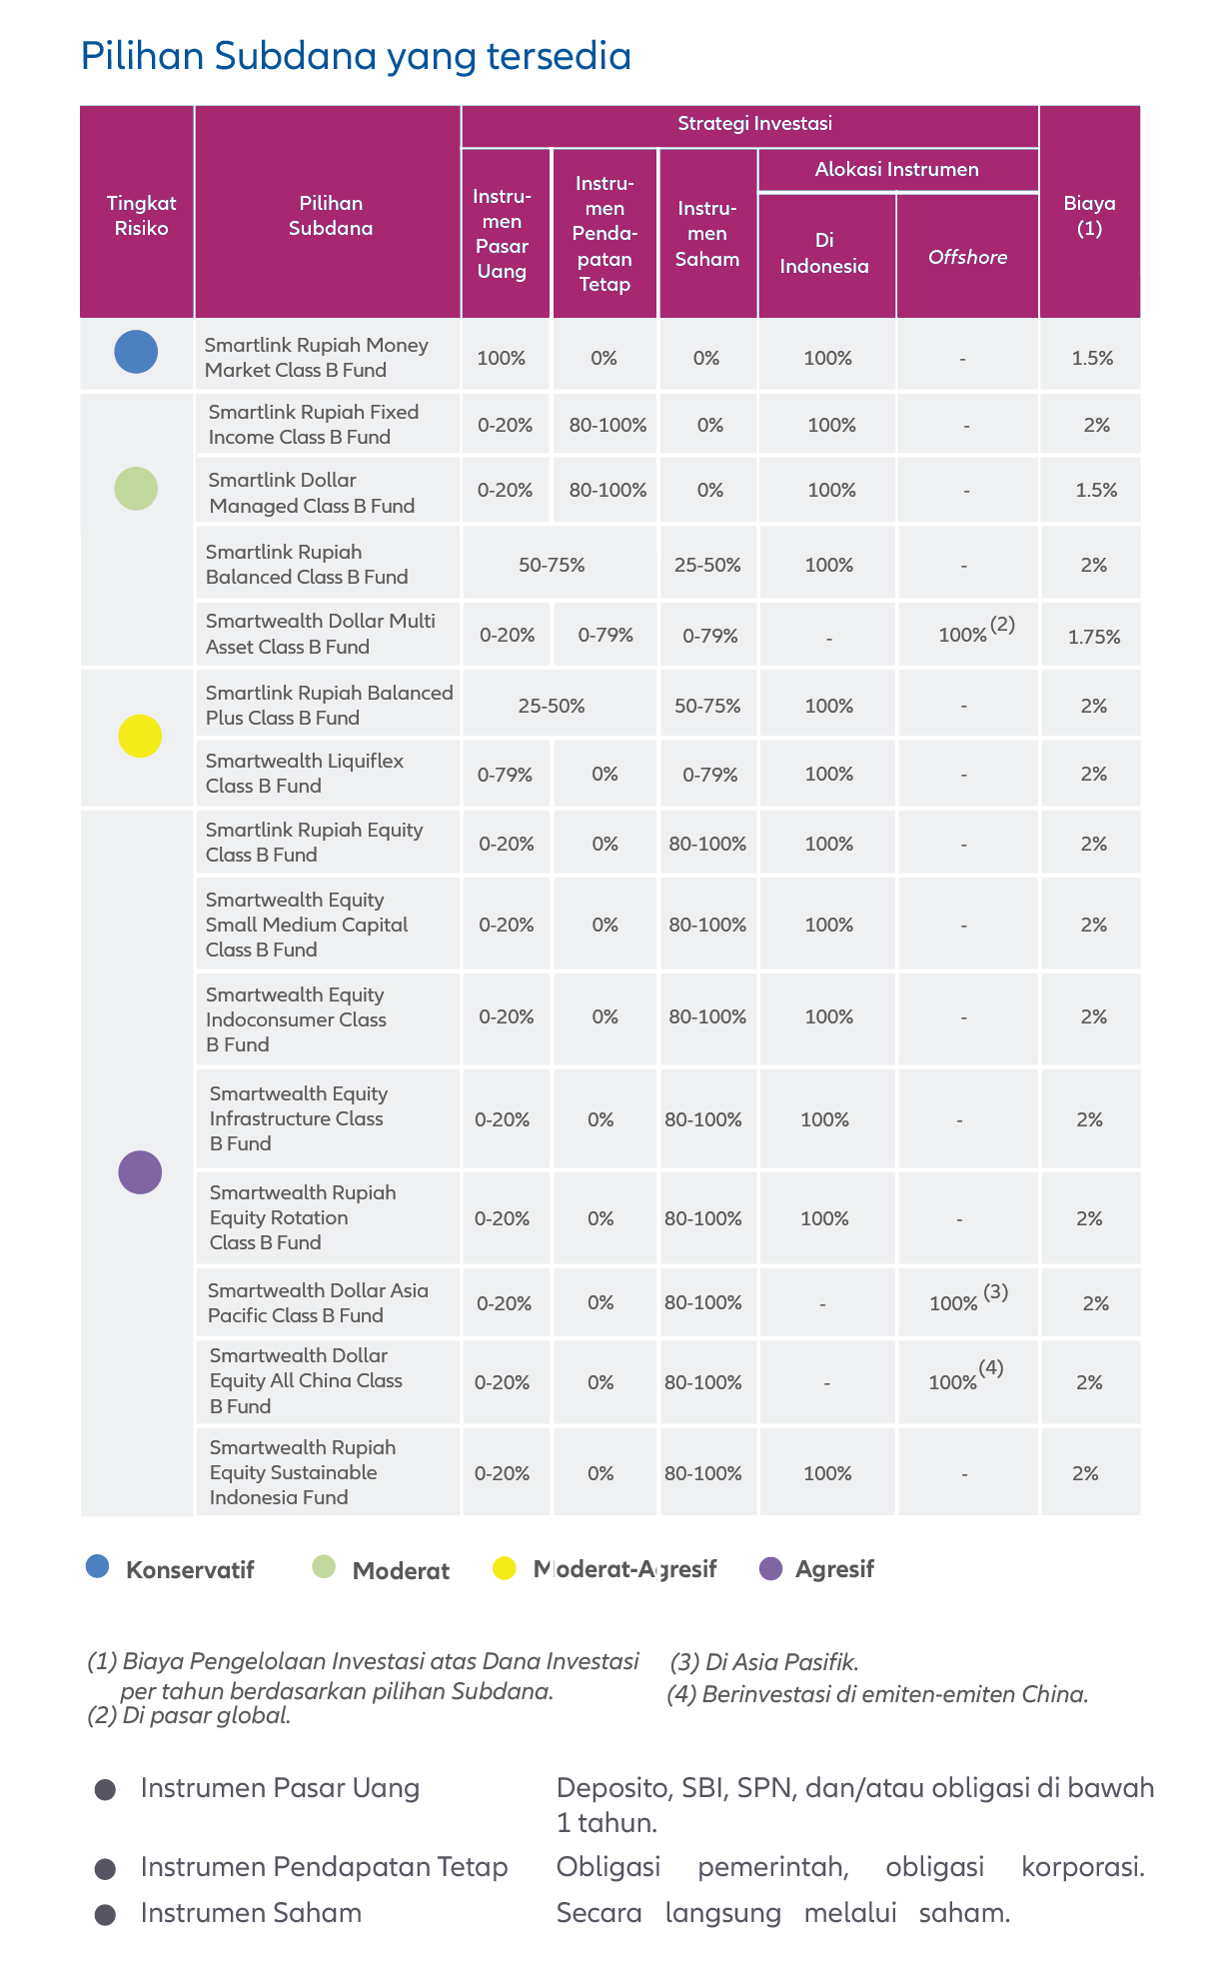Select Smartwealth Liquiflex Class B Fund row
This screenshot has height=1980, width=1213.
pos(609,774)
